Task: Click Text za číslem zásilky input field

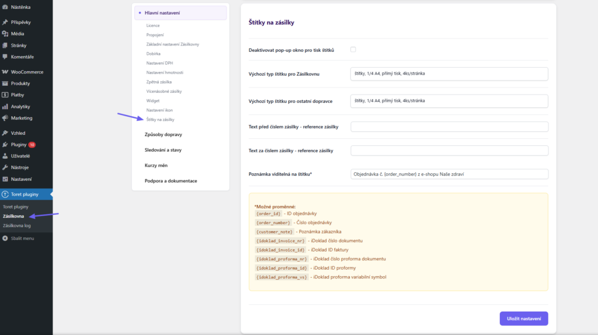Action: [x=449, y=151]
